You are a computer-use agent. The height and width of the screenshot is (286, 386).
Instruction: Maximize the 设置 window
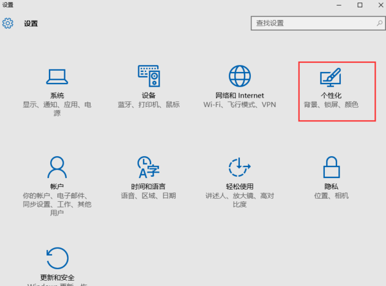point(360,5)
